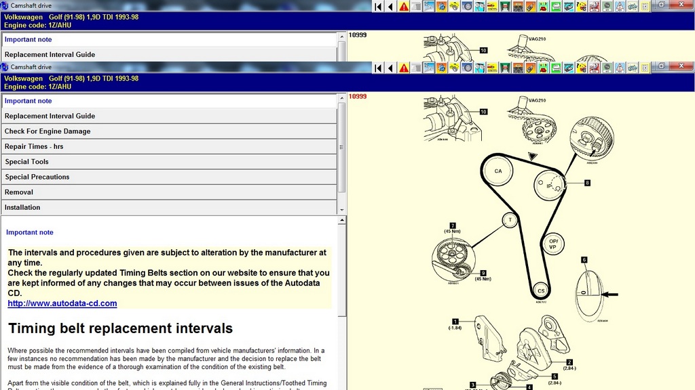Screen dimensions: 695x390
Task: Click the section list scrollbar down arrow
Action: tap(341, 211)
